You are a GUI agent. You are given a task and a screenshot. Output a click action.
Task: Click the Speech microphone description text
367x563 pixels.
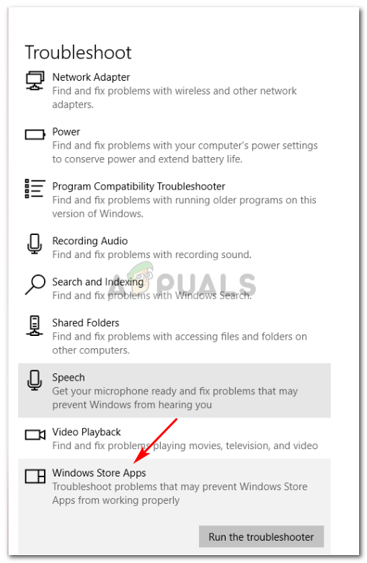pyautogui.click(x=175, y=398)
